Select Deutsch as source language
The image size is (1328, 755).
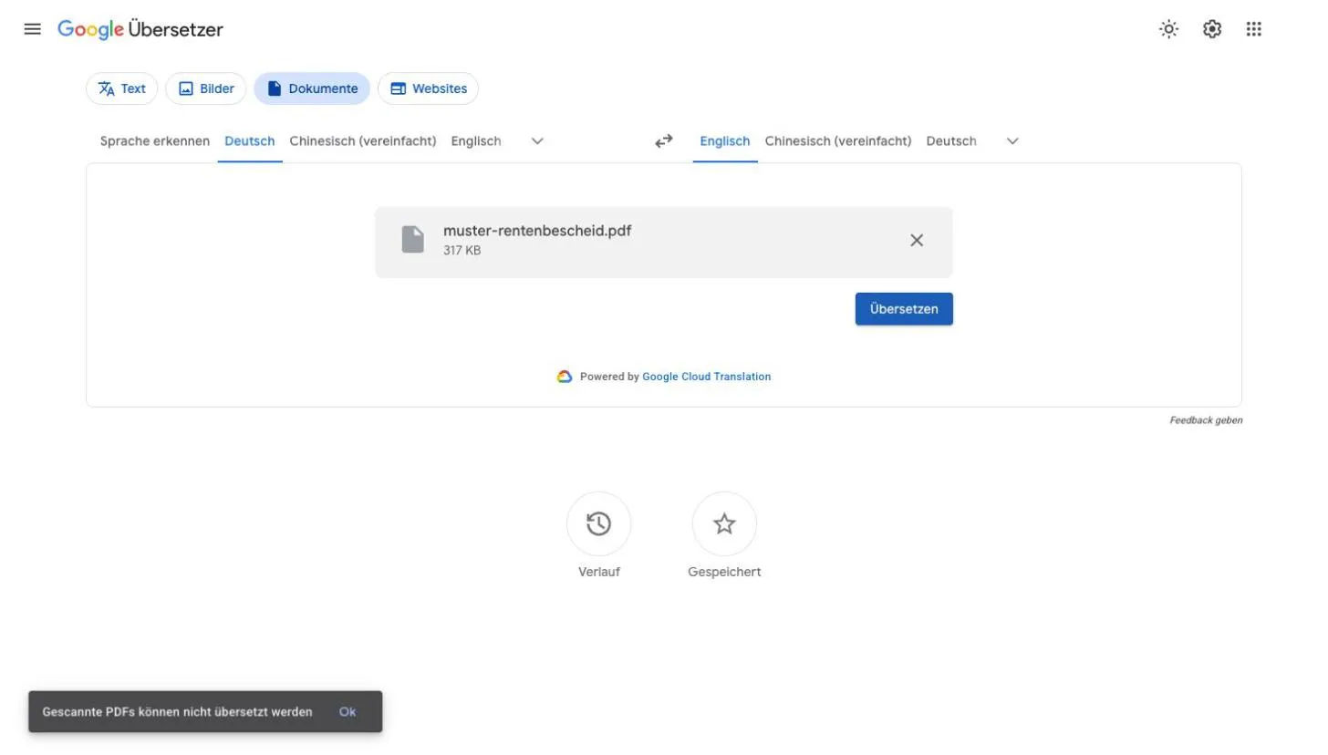tap(250, 141)
